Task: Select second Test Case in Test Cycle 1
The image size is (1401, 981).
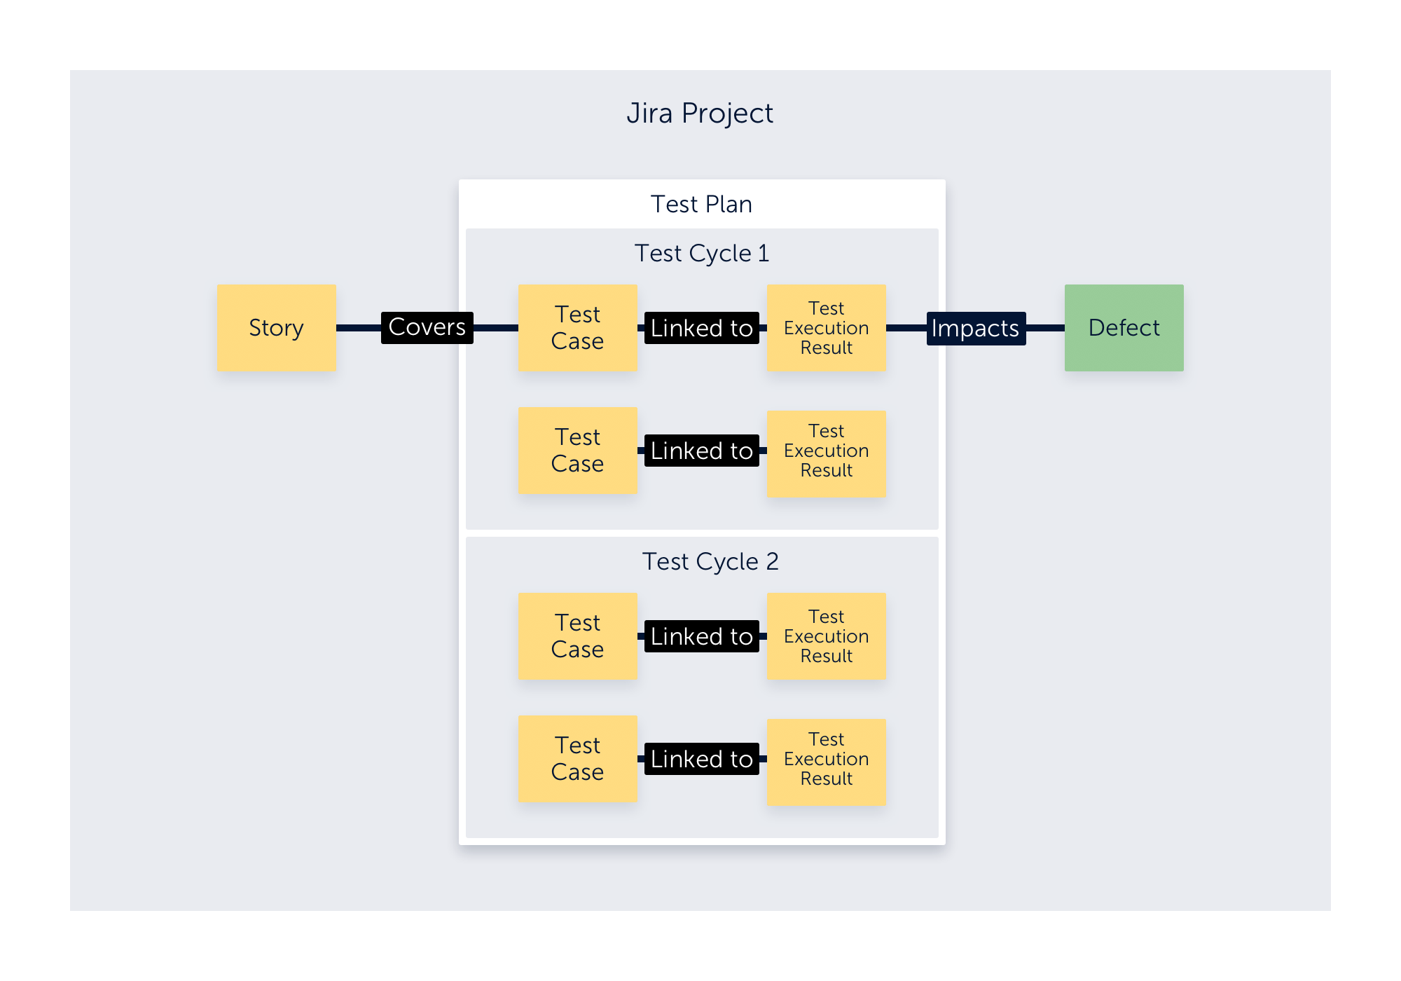Action: (577, 451)
